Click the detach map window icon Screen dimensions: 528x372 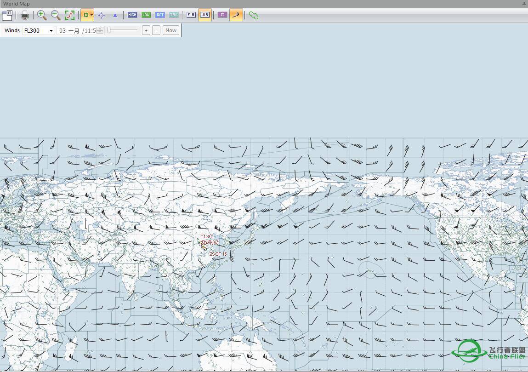tap(7, 15)
